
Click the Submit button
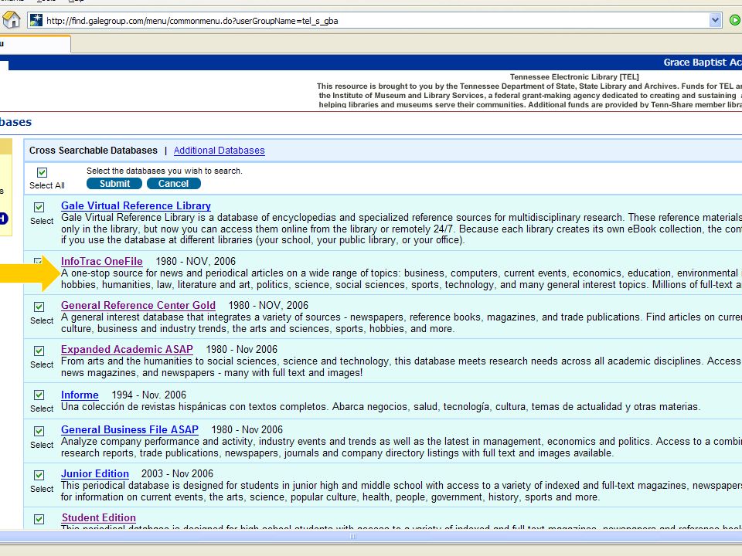(114, 184)
